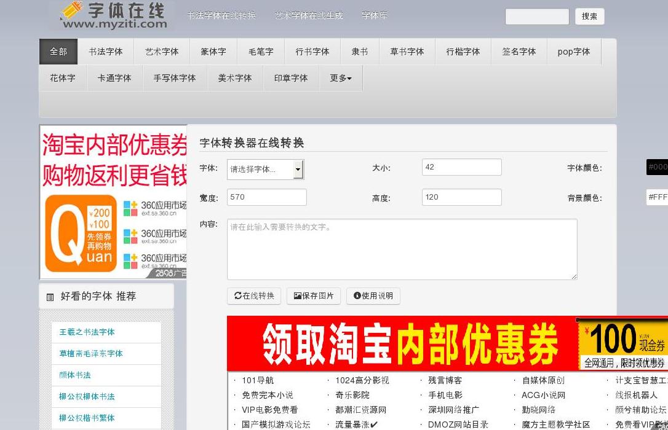Open the 行书字体 category tab

(312, 52)
